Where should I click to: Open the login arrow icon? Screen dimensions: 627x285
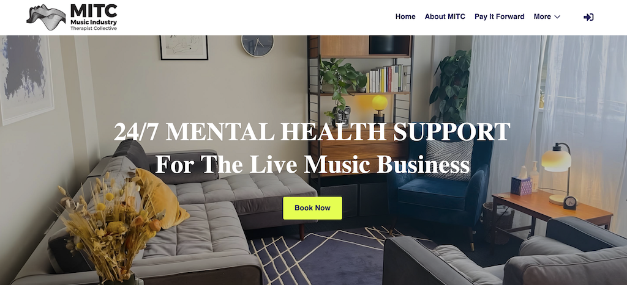[x=588, y=16]
